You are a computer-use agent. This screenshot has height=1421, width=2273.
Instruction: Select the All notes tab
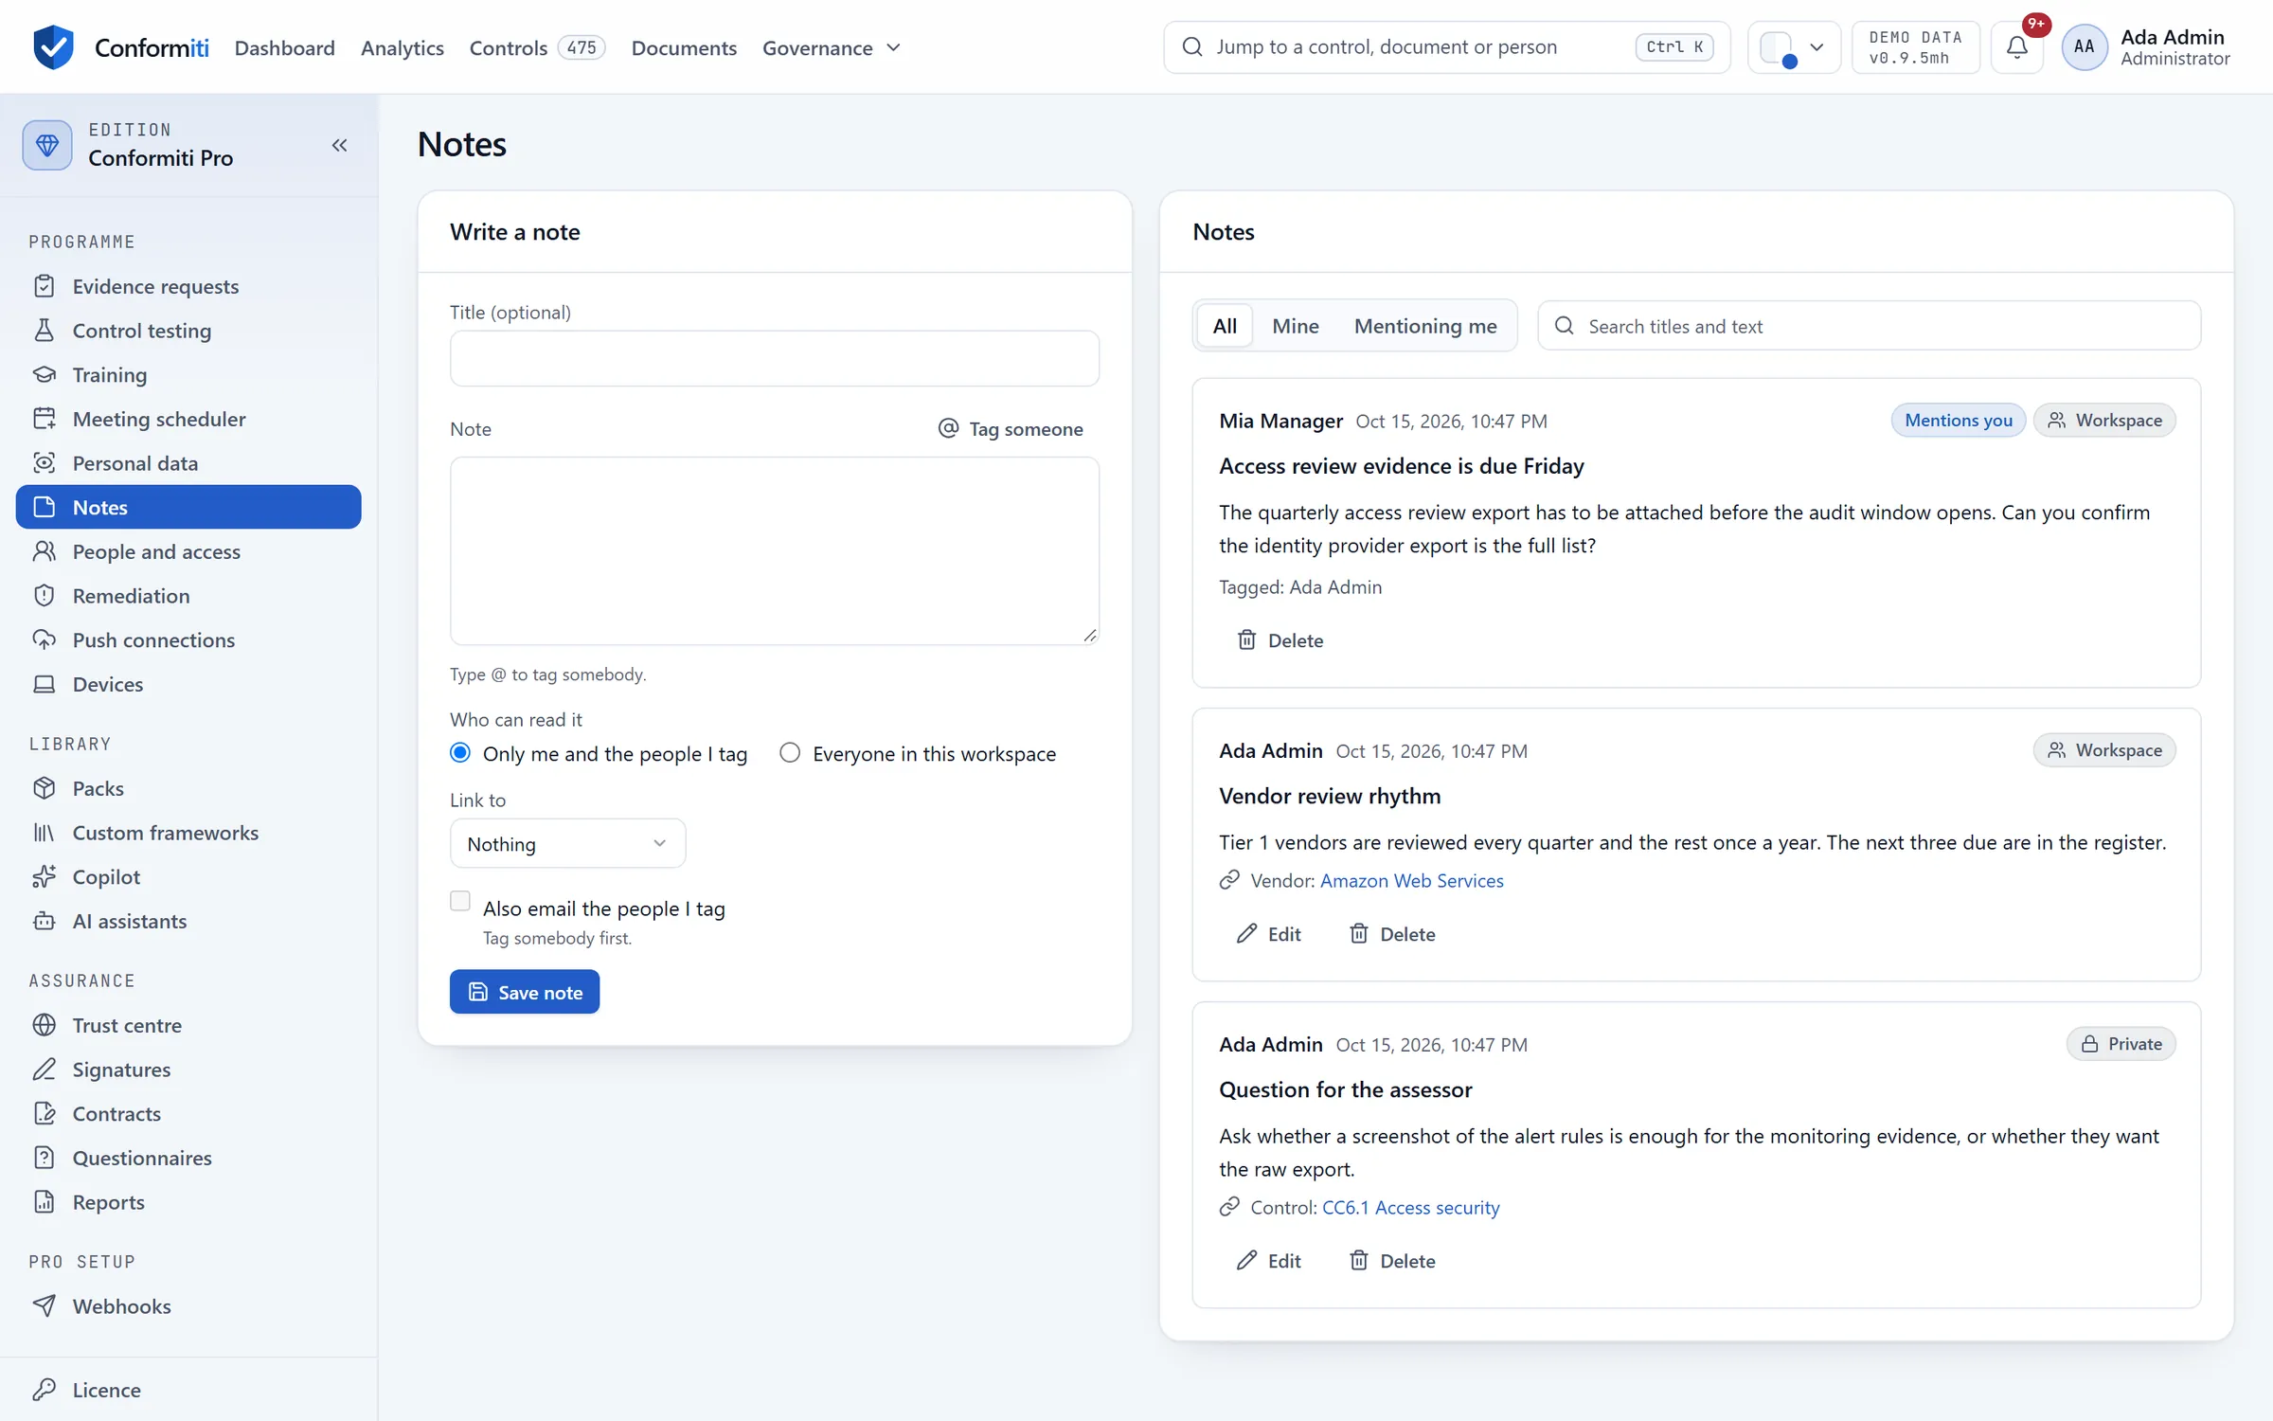click(x=1225, y=326)
